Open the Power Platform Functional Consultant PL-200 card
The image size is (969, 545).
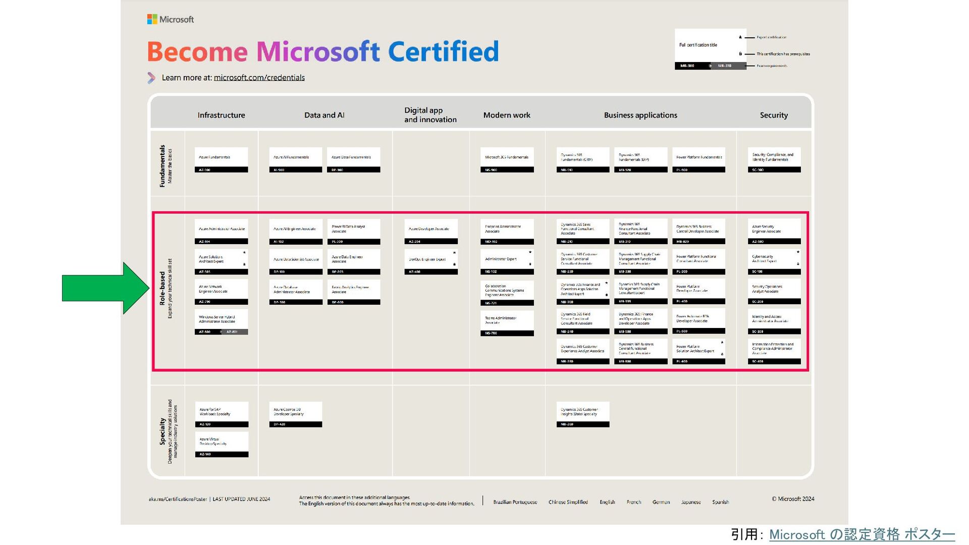click(x=698, y=262)
